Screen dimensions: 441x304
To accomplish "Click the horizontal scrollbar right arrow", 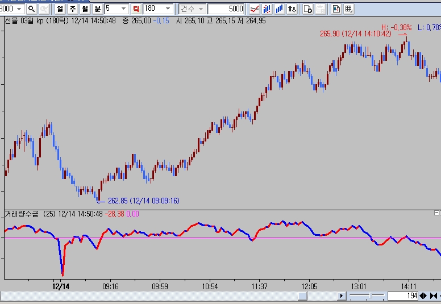I will 341,296.
